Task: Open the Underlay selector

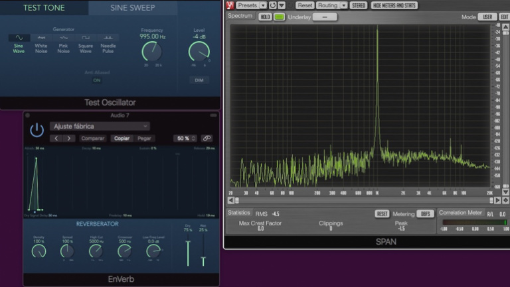Action: point(325,17)
